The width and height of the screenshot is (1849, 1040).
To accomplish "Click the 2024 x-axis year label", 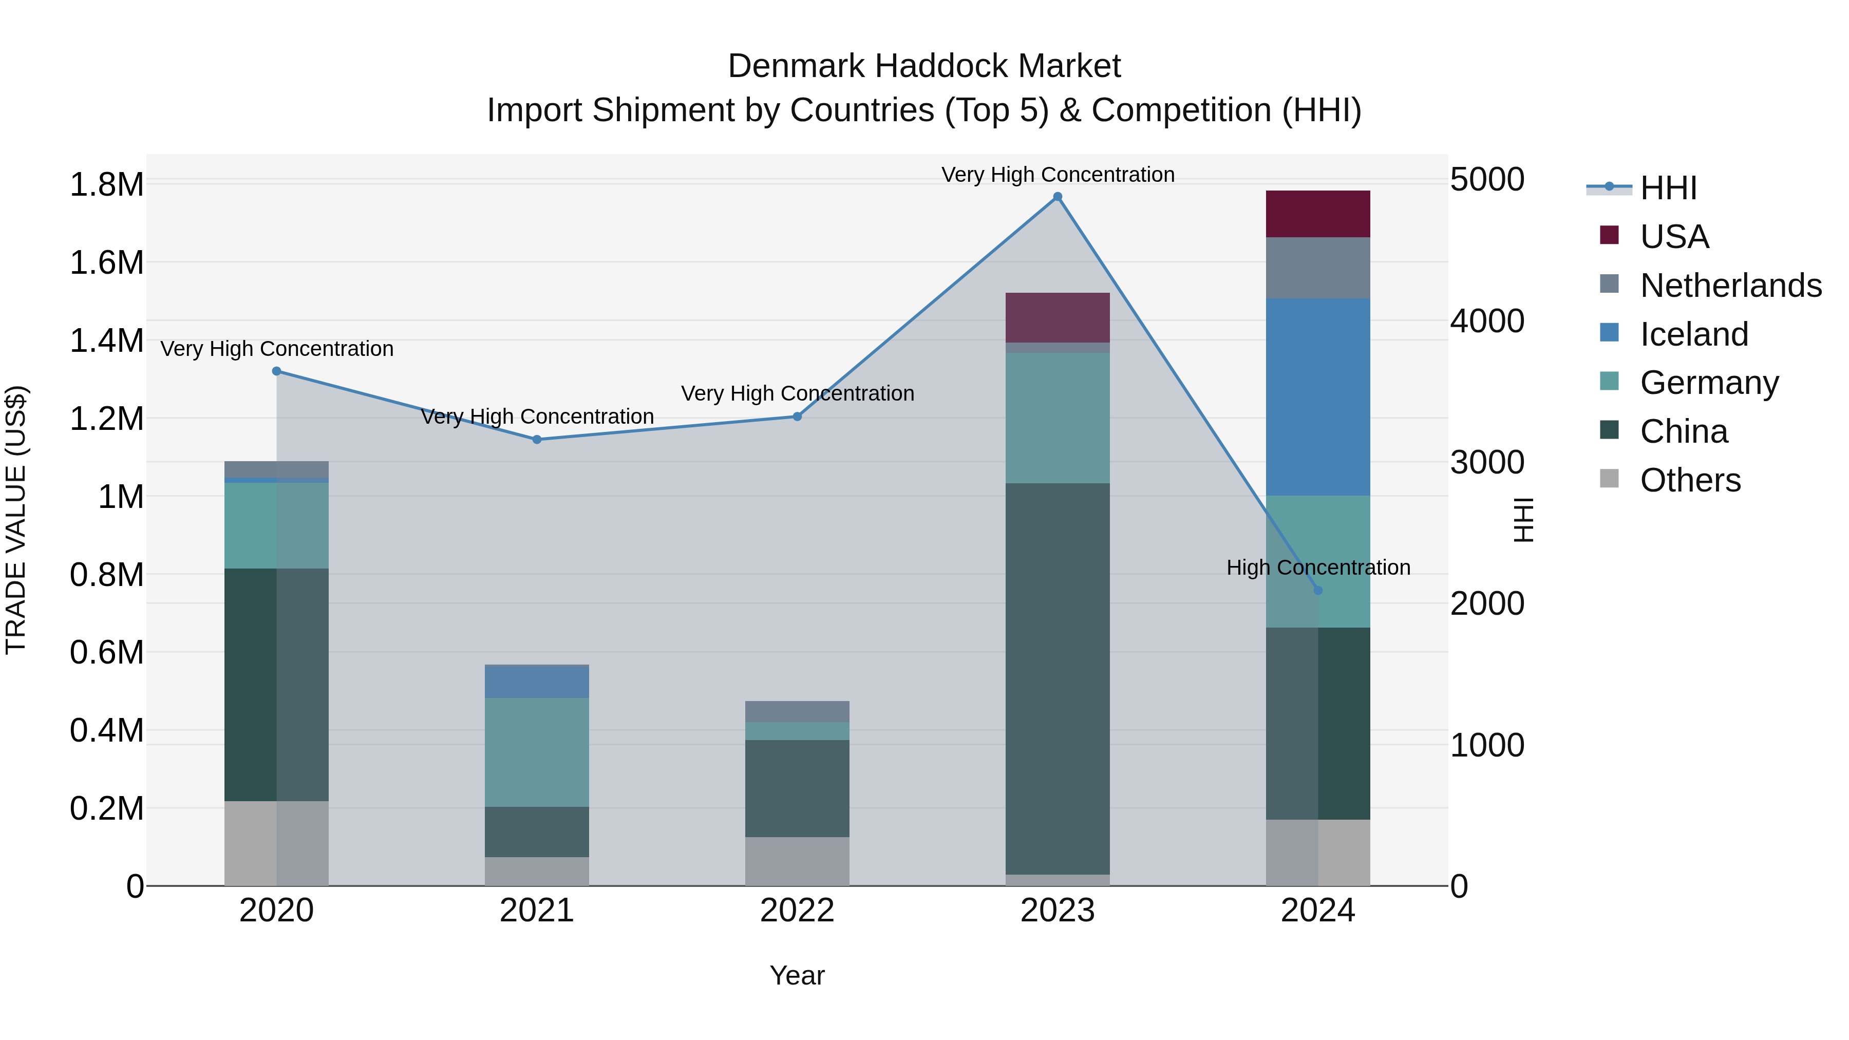I will coord(1318,911).
